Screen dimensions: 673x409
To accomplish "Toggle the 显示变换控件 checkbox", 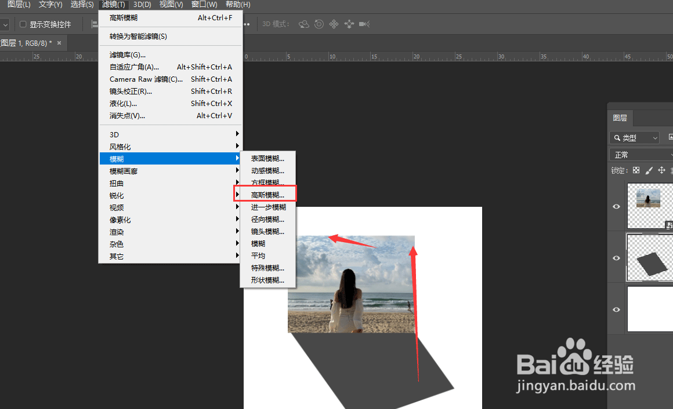I will 23,24.
